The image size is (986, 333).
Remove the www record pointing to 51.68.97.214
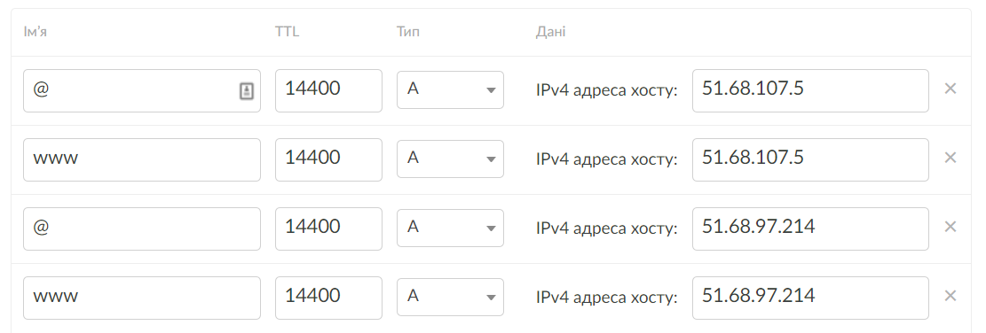[x=951, y=296]
